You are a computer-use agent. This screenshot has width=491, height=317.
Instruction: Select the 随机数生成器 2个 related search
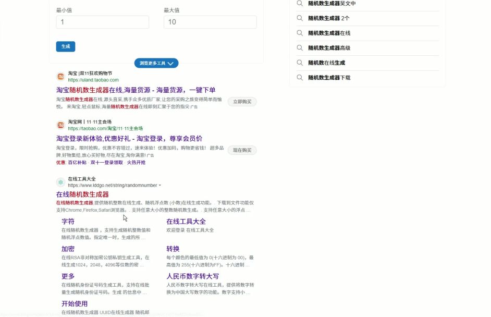pos(329,18)
